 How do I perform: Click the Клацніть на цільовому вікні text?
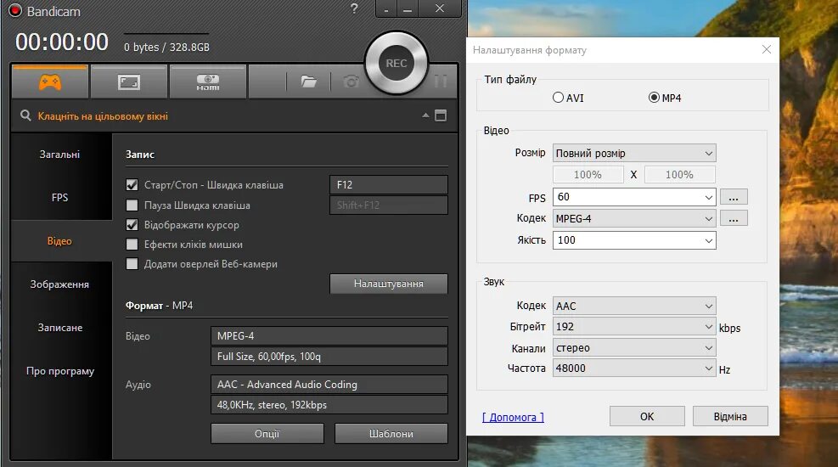click(103, 116)
